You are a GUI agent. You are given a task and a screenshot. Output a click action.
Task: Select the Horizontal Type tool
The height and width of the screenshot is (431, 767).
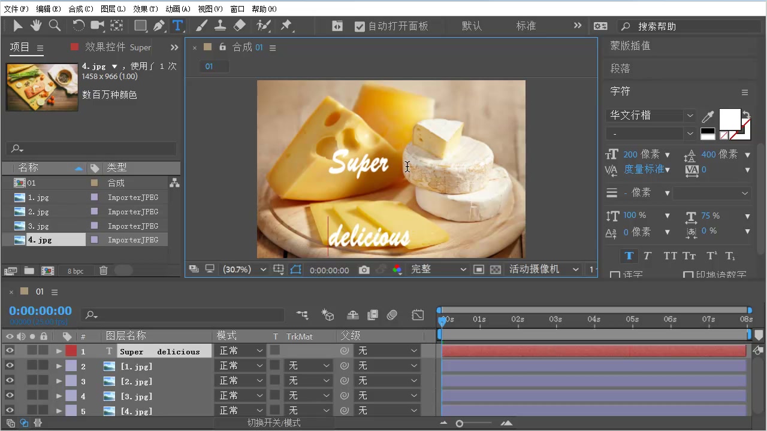coord(177,26)
